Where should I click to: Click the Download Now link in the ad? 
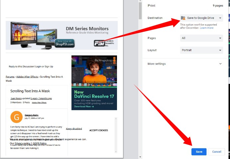[x=84, y=107]
